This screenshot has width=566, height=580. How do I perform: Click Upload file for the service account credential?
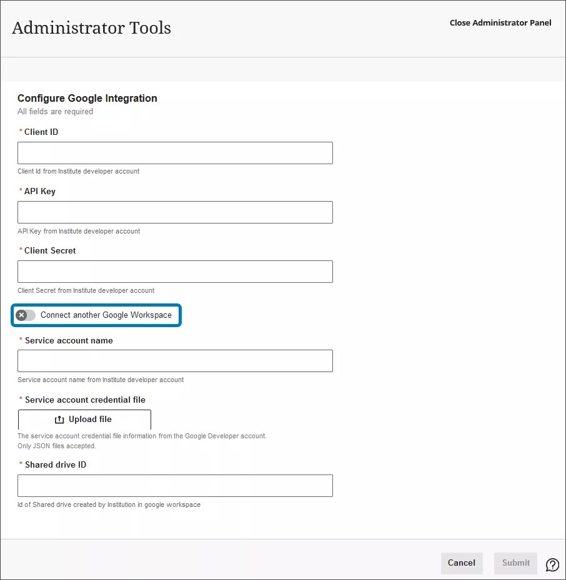(84, 419)
